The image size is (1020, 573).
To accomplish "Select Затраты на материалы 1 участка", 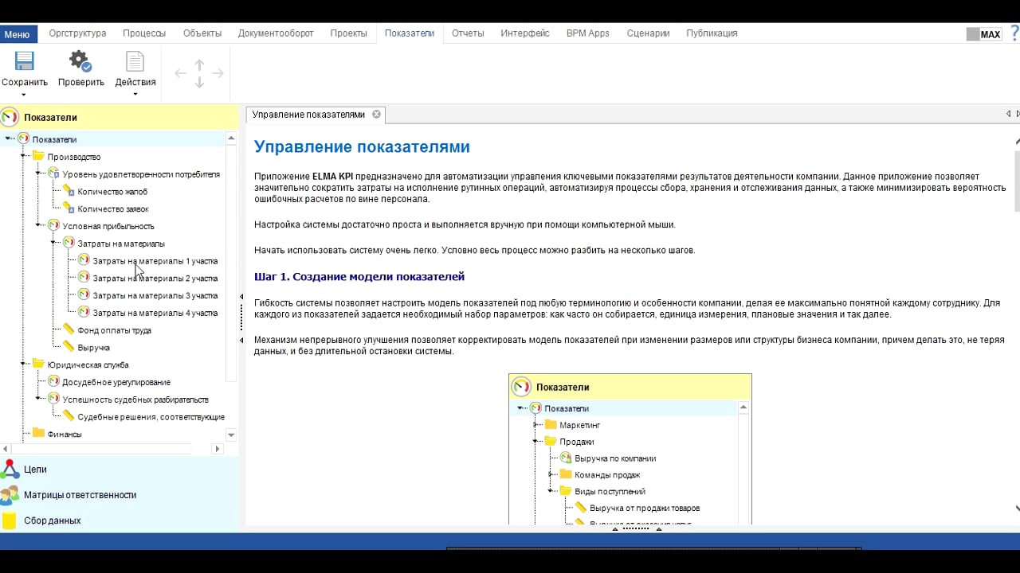I will coord(155,261).
